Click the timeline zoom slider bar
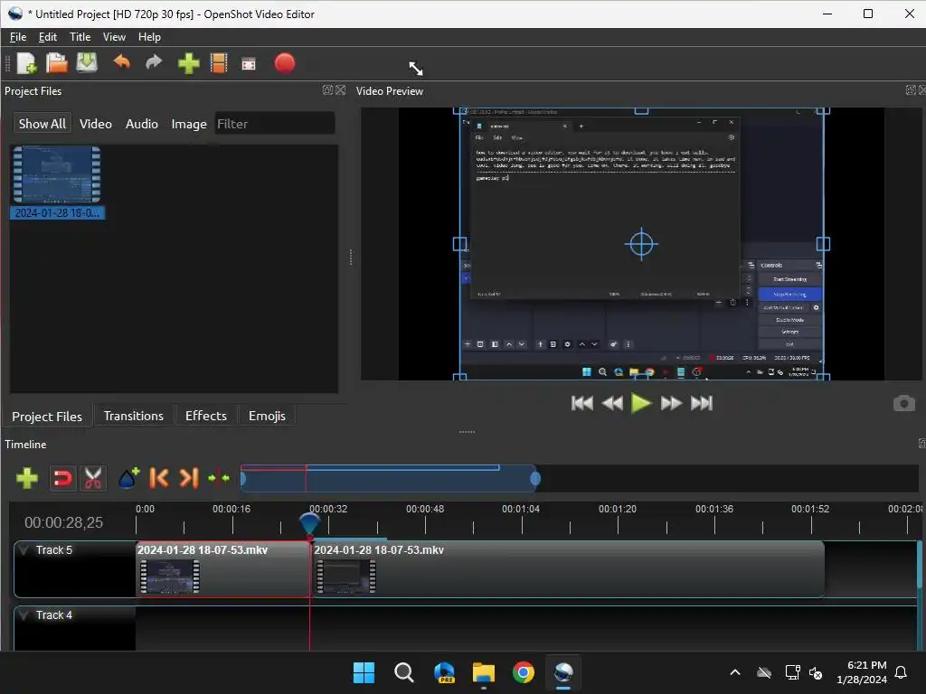This screenshot has height=694, width=926. tap(389, 479)
